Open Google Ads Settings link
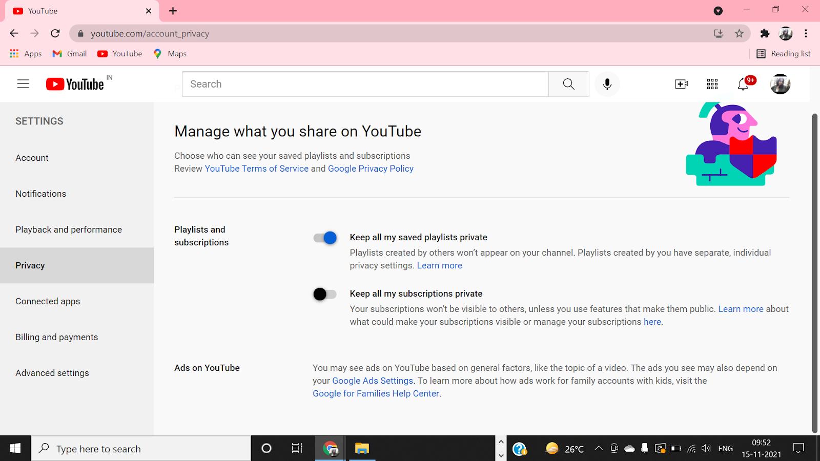Viewport: 820px width, 461px height. coord(373,381)
